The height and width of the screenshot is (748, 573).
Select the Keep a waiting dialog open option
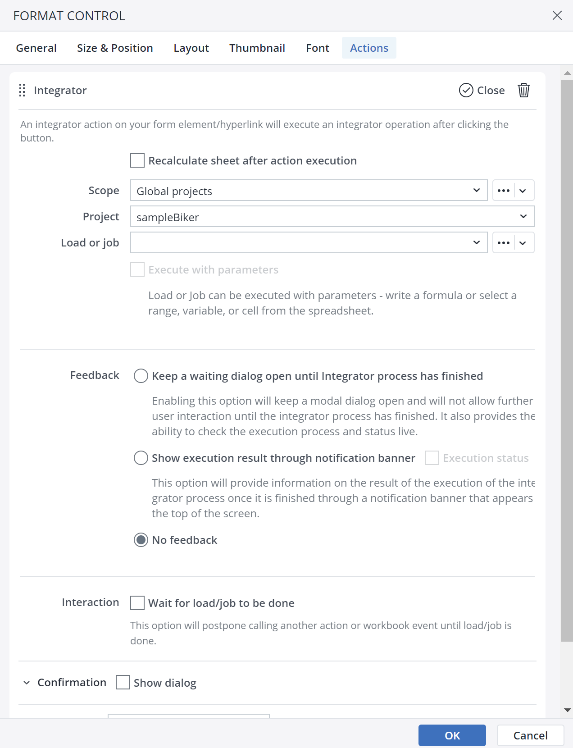(141, 375)
